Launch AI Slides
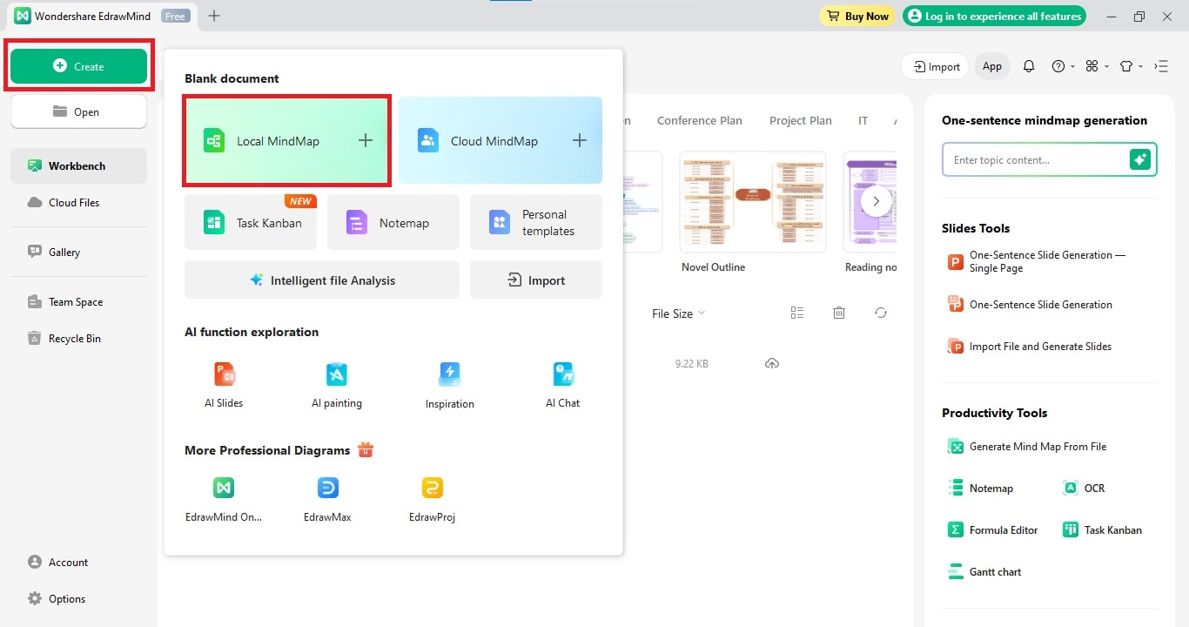Image resolution: width=1189 pixels, height=627 pixels. click(224, 385)
